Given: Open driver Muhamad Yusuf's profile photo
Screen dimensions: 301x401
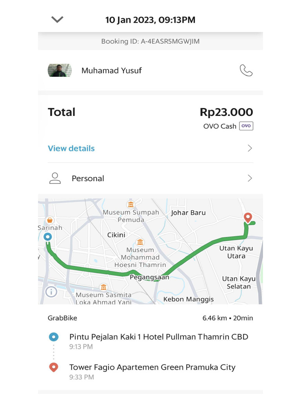Looking at the screenshot, I should click(60, 70).
